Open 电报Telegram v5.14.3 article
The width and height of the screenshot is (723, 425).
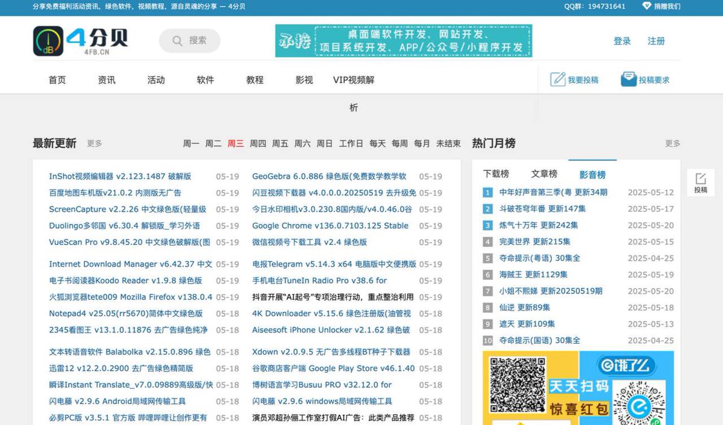click(x=334, y=264)
